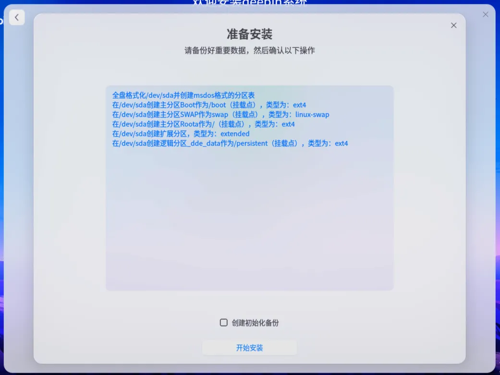Enable the 创建初始化备份 checkbox
The image size is (500, 375).
[x=223, y=323]
